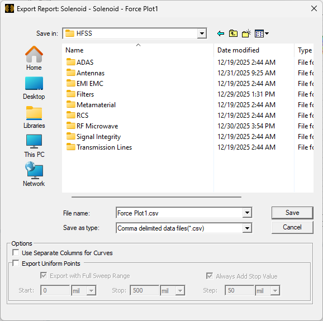Toggle Always Add Stop Value checkbox

click(210, 276)
